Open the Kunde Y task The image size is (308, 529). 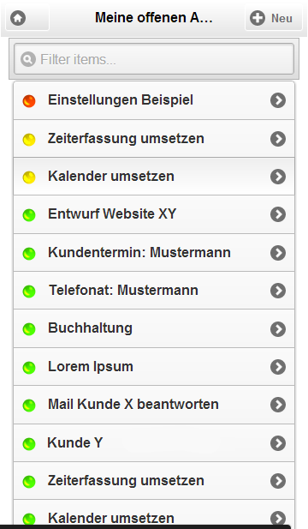coord(154,443)
